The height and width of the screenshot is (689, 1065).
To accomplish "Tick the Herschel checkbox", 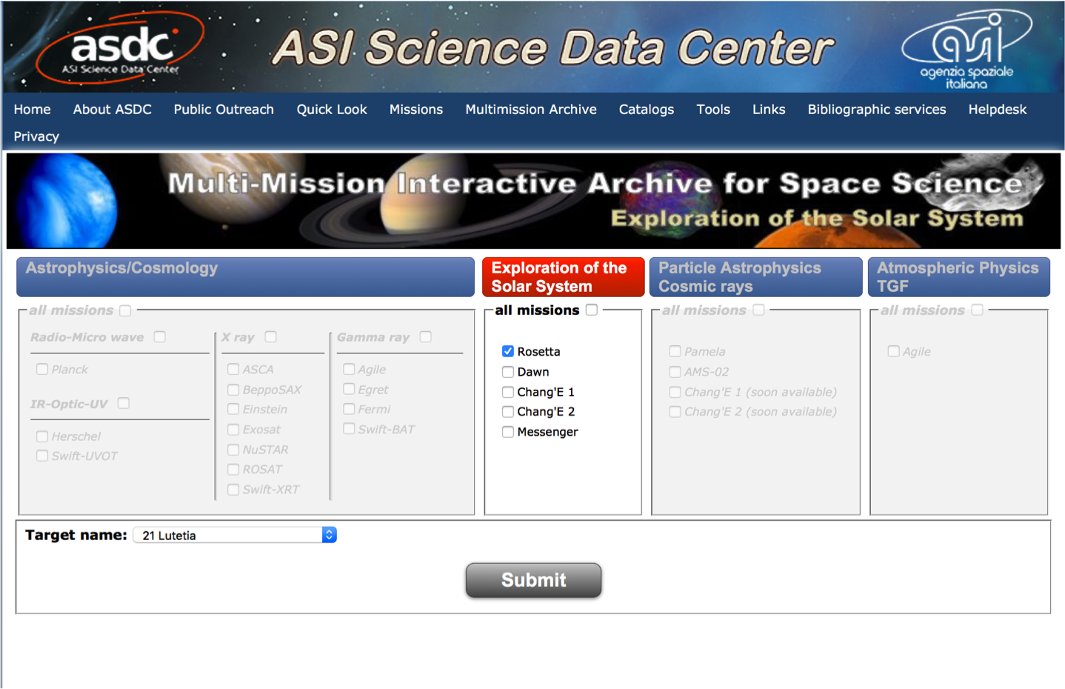I will coord(42,436).
